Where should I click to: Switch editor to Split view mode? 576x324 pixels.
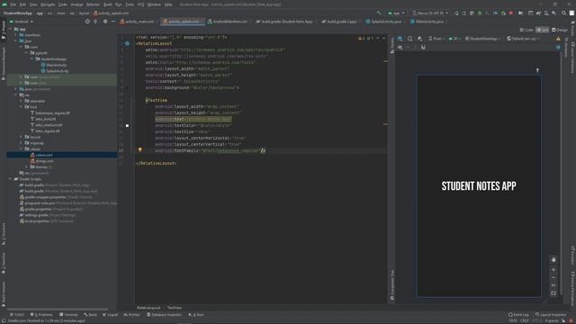click(x=542, y=30)
